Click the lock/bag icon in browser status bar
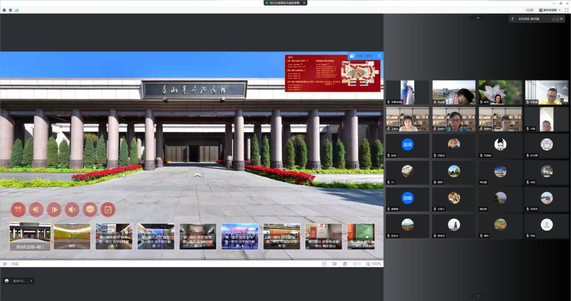The image size is (571, 301). (x=345, y=264)
